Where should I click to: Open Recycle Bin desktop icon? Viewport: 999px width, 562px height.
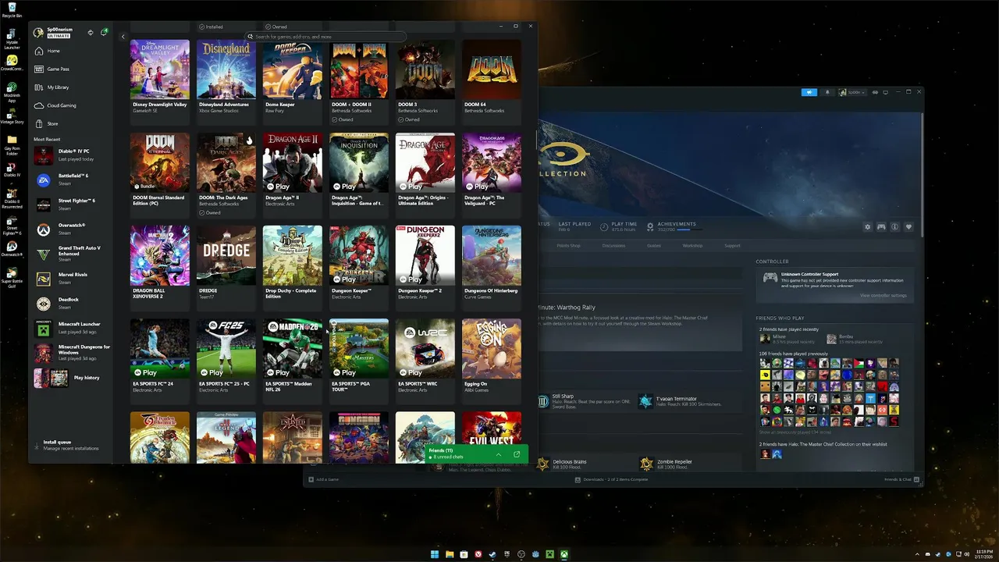pos(12,10)
